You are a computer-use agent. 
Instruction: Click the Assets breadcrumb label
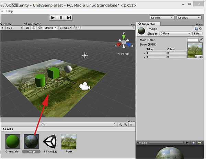click(x=8, y=129)
